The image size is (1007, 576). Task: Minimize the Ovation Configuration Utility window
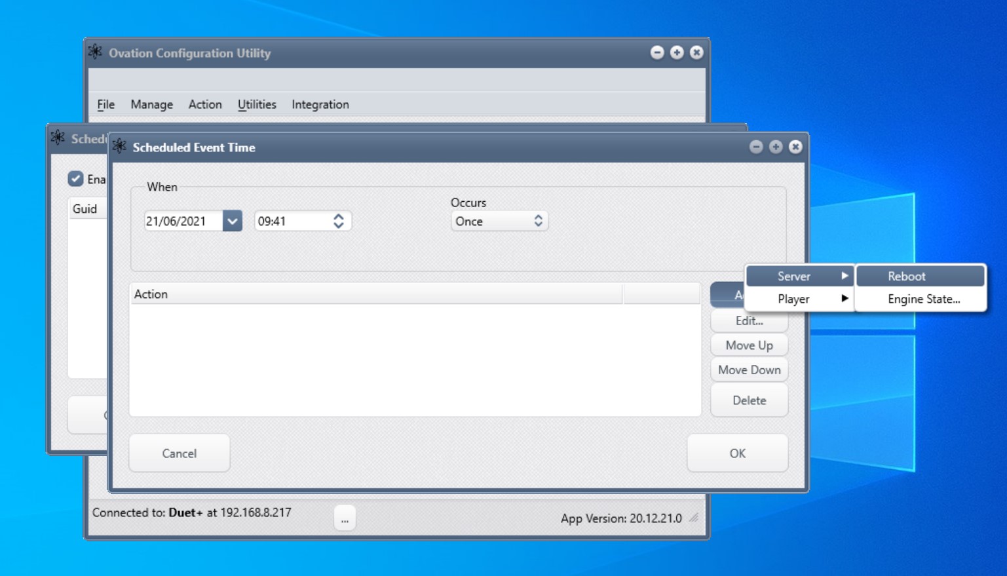coord(657,52)
